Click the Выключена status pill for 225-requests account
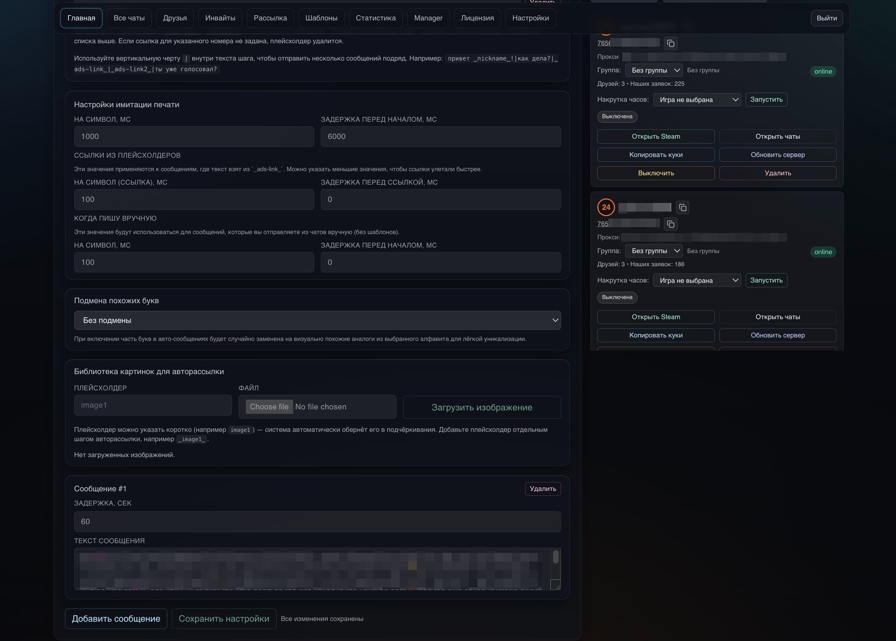 [x=617, y=117]
